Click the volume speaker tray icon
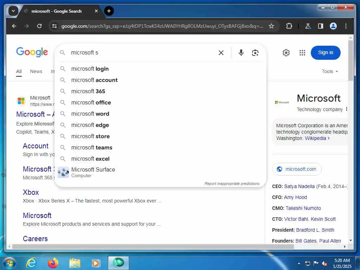Image resolution: width=360 pixels, height=270 pixels. (324, 264)
